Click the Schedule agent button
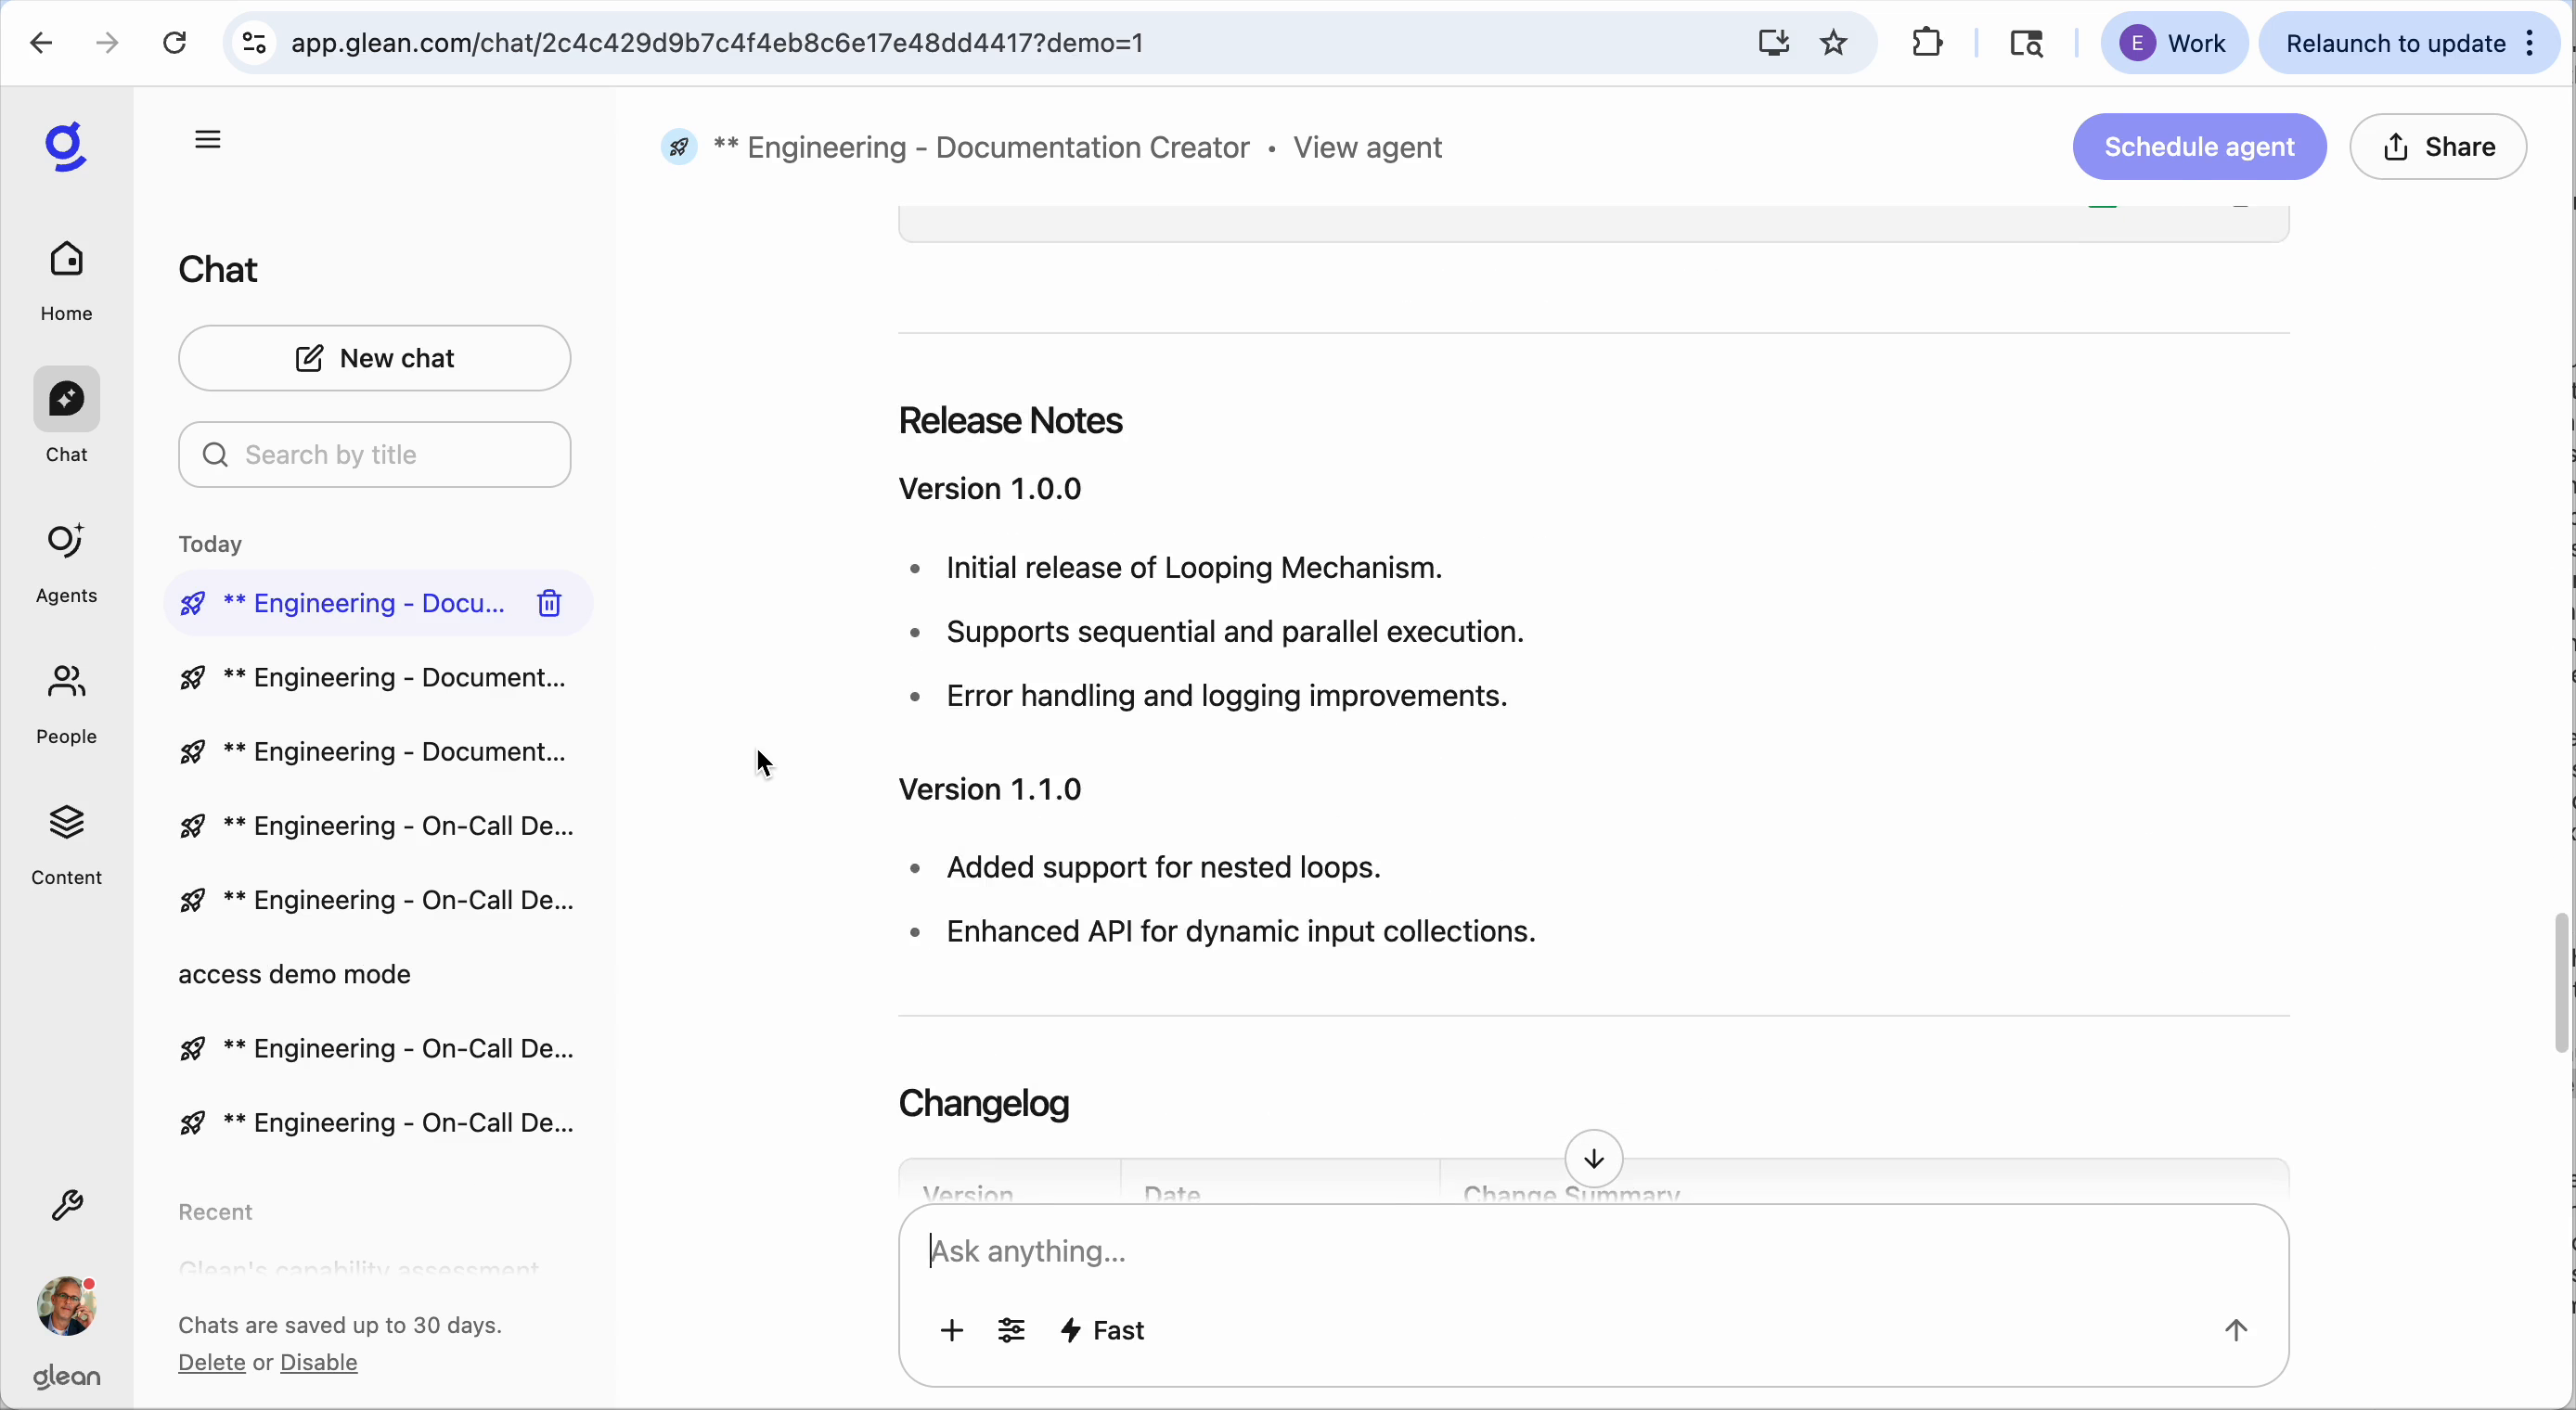 coord(2199,146)
